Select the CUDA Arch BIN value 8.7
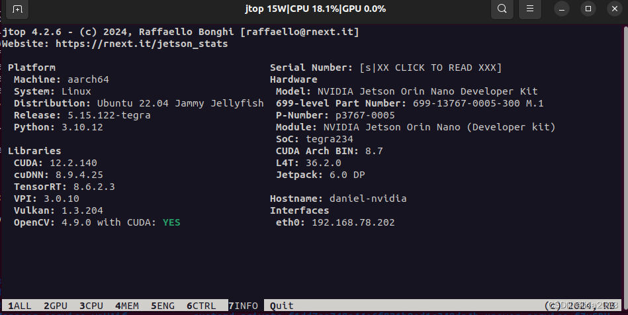628x315 pixels. [x=374, y=151]
